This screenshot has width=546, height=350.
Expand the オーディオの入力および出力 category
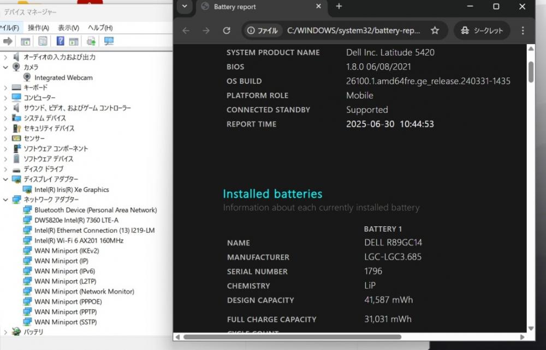coord(5,57)
